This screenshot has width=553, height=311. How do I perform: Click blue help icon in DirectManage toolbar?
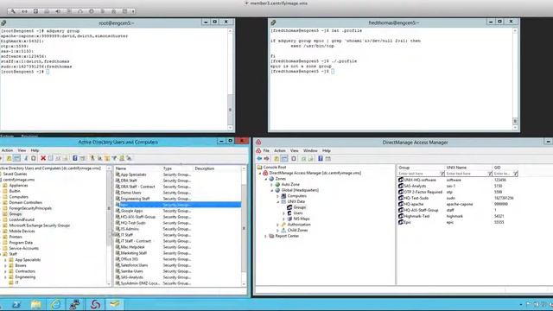pos(321,159)
